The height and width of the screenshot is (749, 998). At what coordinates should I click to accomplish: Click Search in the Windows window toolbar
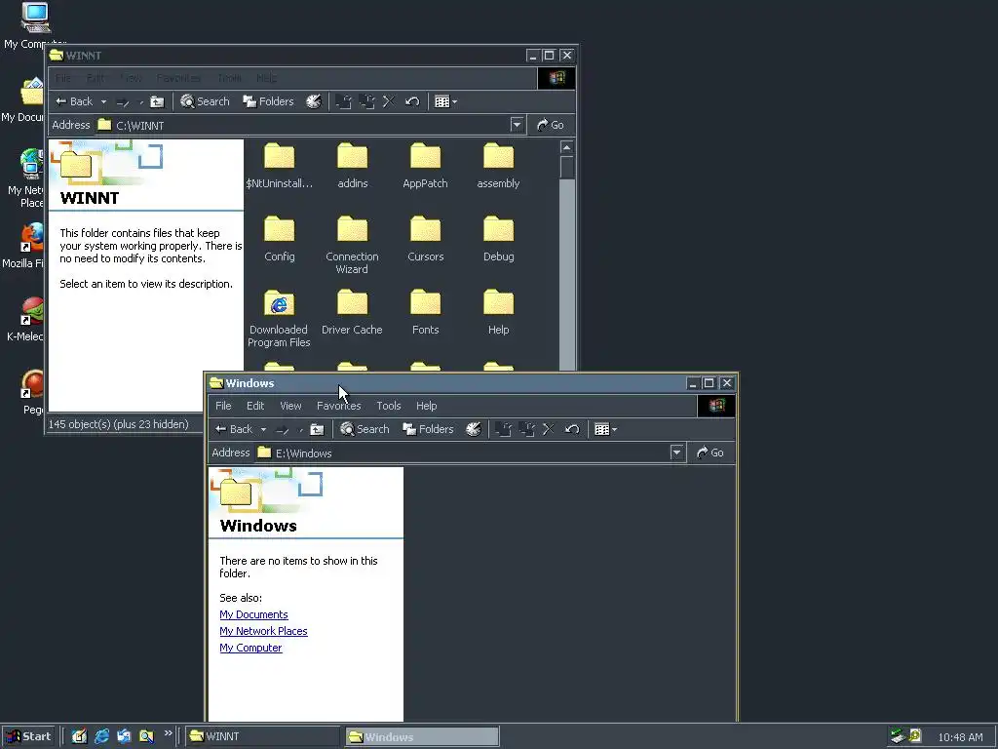pyautogui.click(x=365, y=429)
